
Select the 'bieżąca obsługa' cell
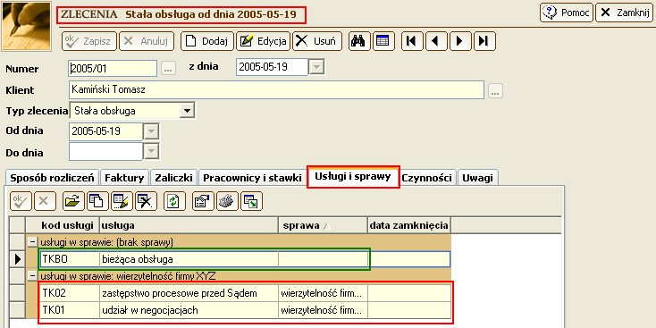click(189, 259)
